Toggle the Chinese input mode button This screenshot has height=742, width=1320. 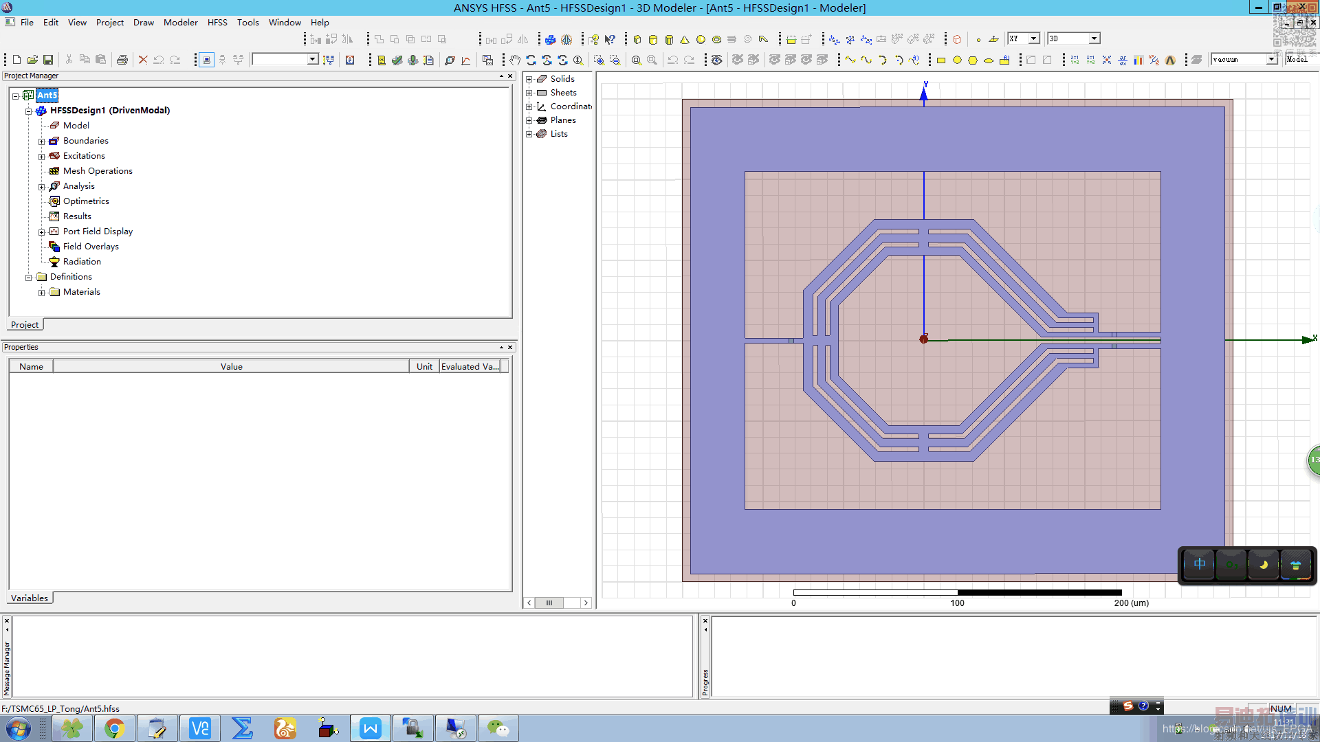click(x=1200, y=565)
